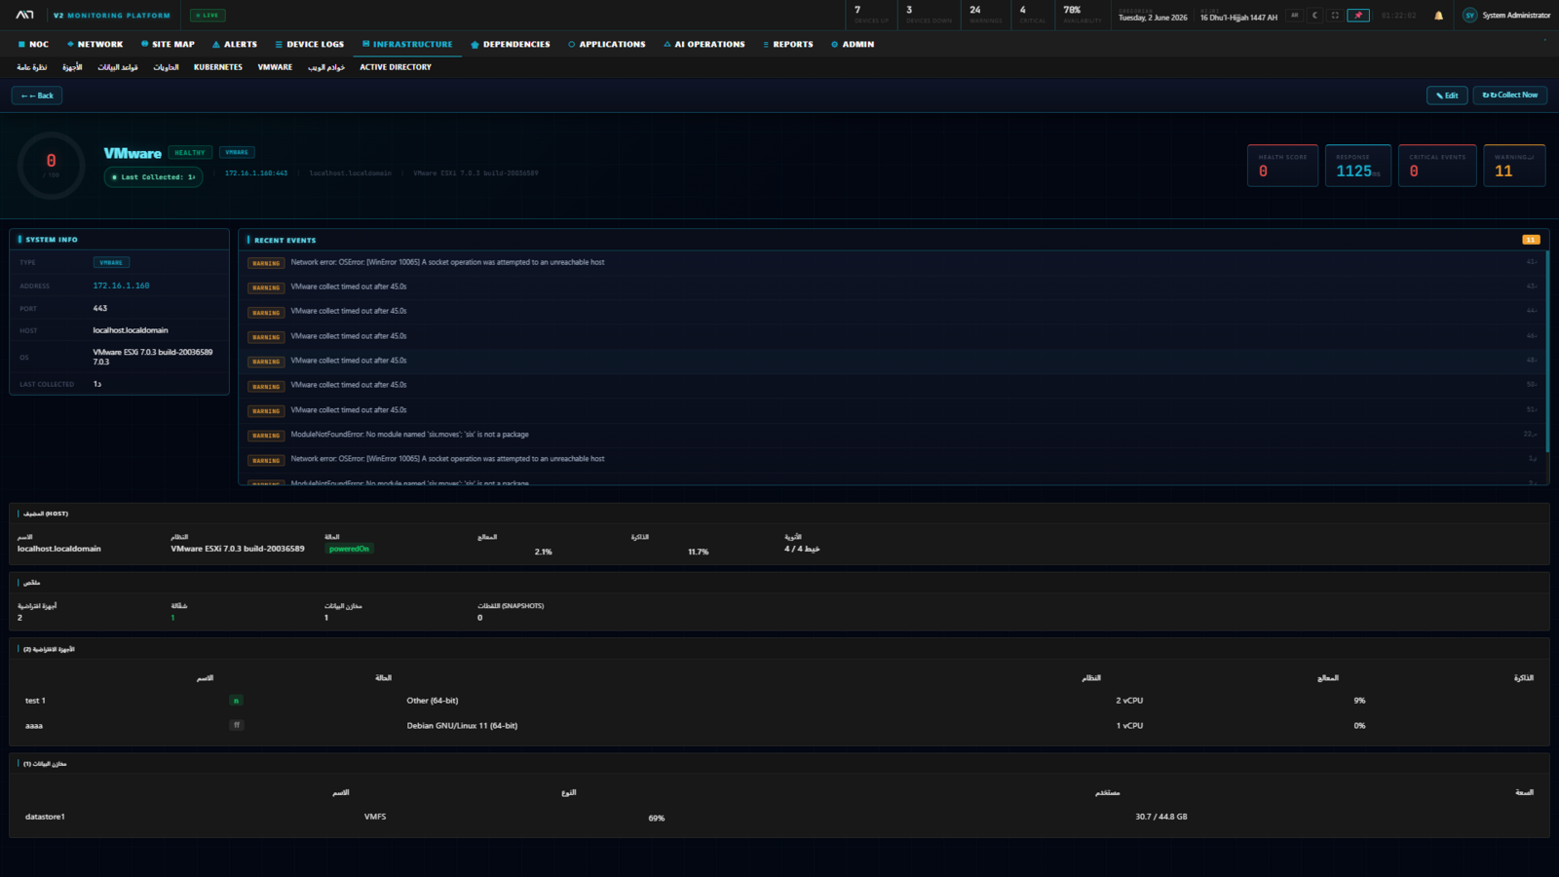
Task: Switch language with AR button
Action: click(x=1295, y=16)
